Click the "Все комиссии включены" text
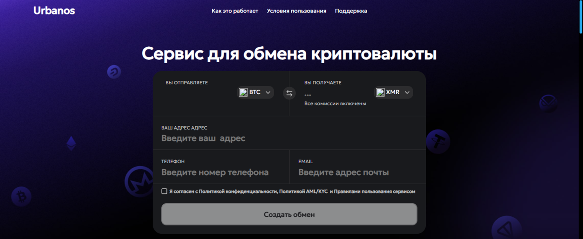This screenshot has height=239, width=583. [335, 103]
